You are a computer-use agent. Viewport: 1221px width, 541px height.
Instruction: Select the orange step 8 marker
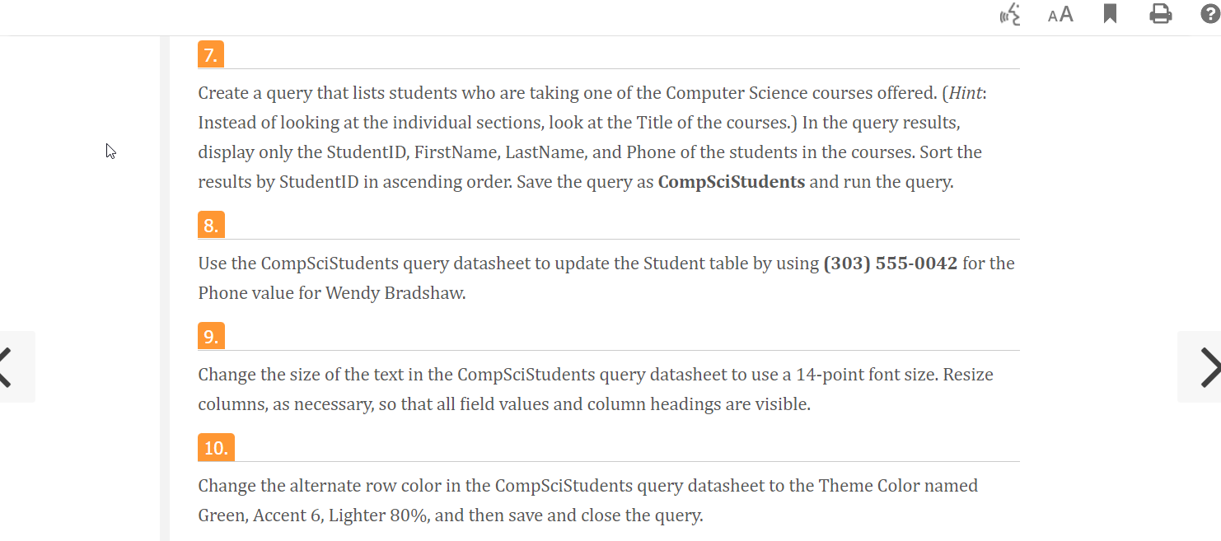click(211, 224)
